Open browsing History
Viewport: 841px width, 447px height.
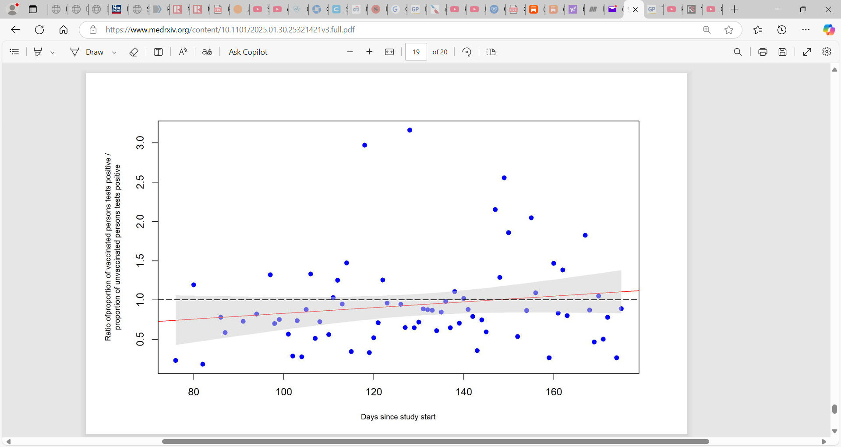coord(782,29)
